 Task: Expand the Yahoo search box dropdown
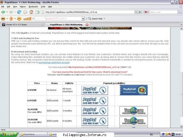pos(83,19)
